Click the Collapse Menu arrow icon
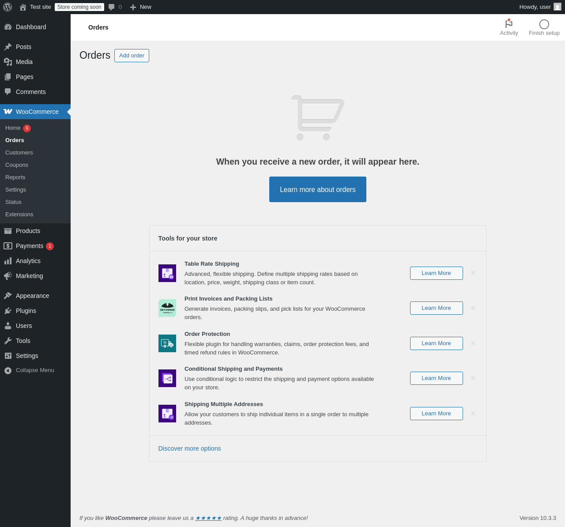The height and width of the screenshot is (527, 565). [x=8, y=370]
